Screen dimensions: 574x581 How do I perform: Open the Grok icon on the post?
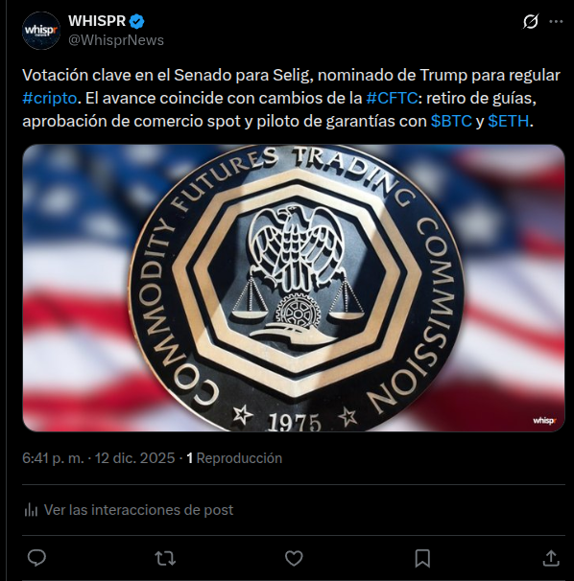[x=531, y=21]
